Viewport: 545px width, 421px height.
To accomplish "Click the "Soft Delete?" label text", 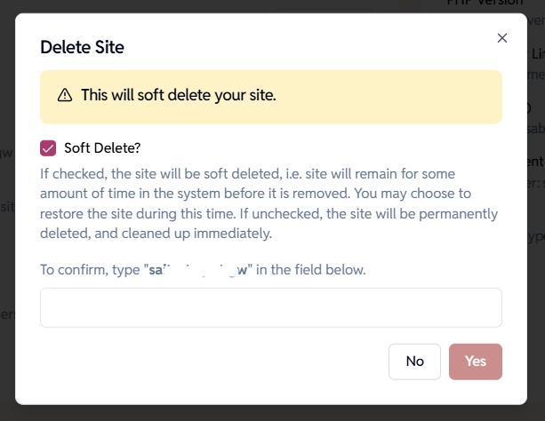I will pyautogui.click(x=102, y=148).
